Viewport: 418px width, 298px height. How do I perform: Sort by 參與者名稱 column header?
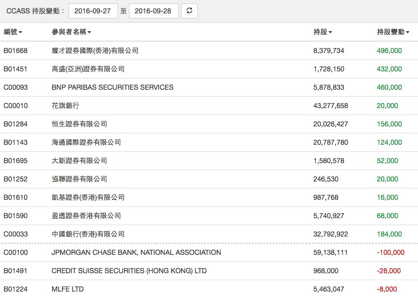[71, 32]
